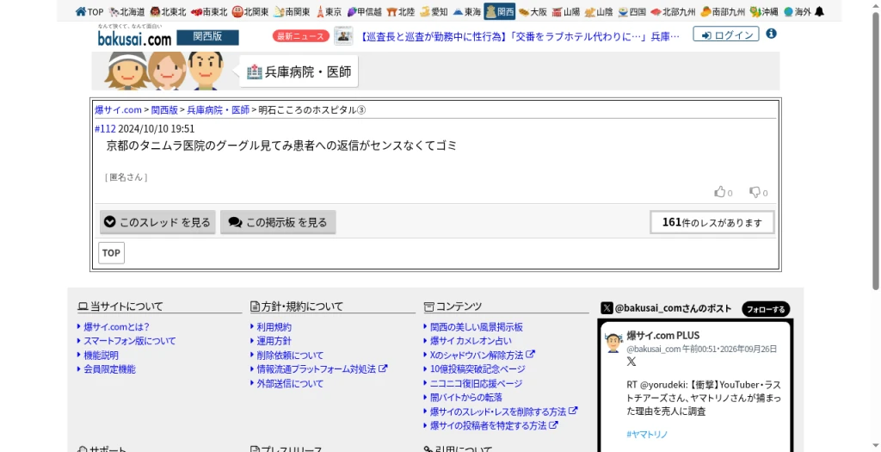Select the 甲信越 region tab
The width and height of the screenshot is (881, 452).
(x=364, y=11)
